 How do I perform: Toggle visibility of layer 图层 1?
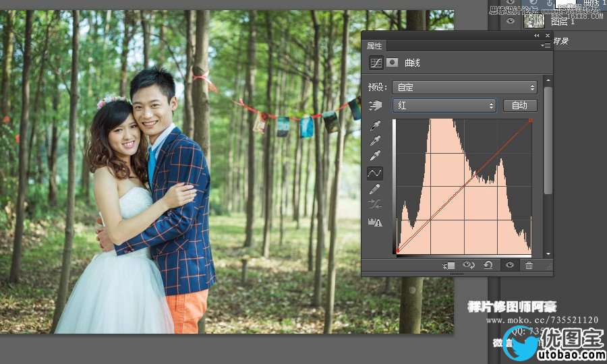coord(511,22)
